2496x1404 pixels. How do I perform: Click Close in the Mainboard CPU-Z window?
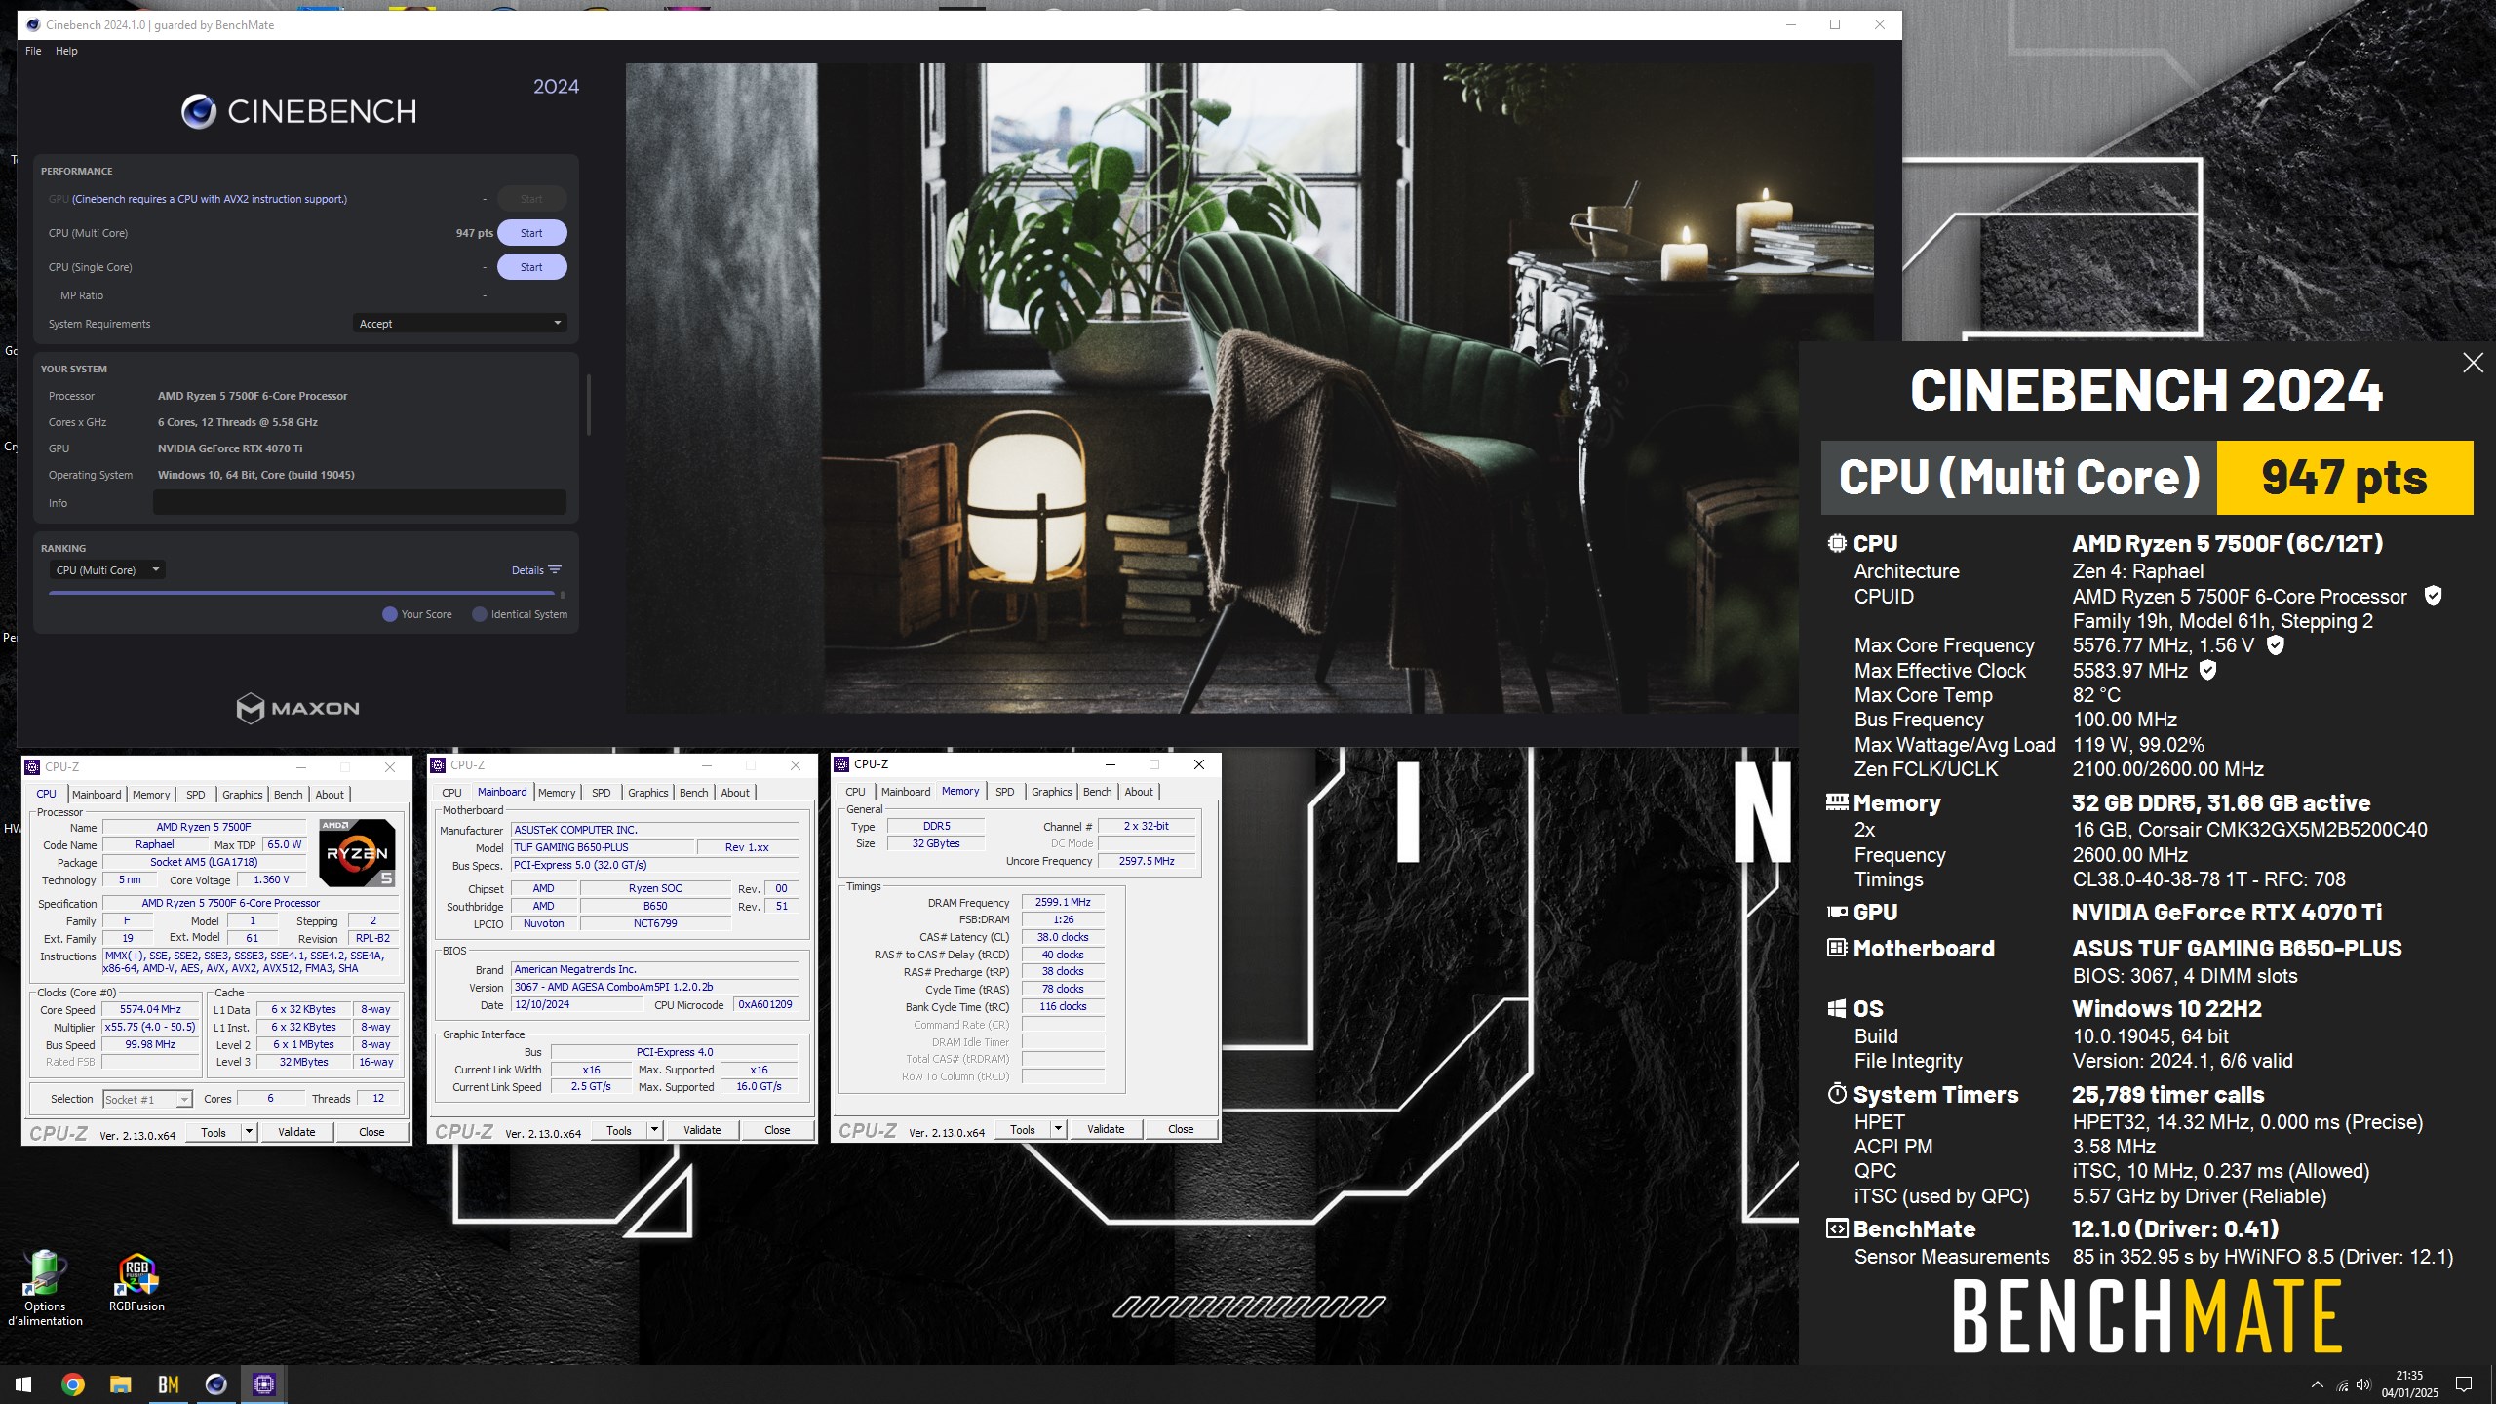tap(777, 1130)
